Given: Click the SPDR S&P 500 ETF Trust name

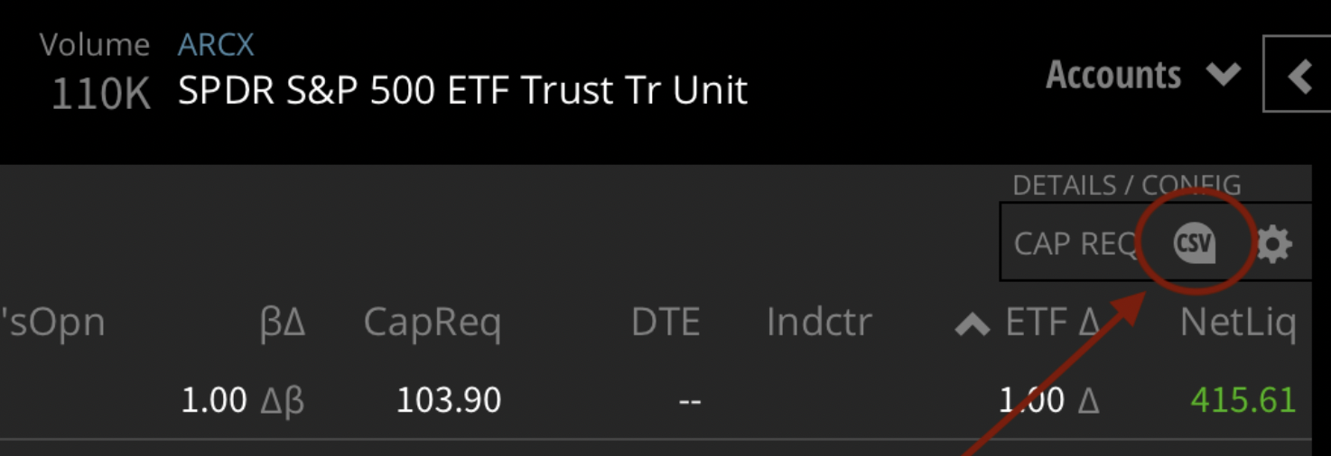Looking at the screenshot, I should tap(462, 90).
